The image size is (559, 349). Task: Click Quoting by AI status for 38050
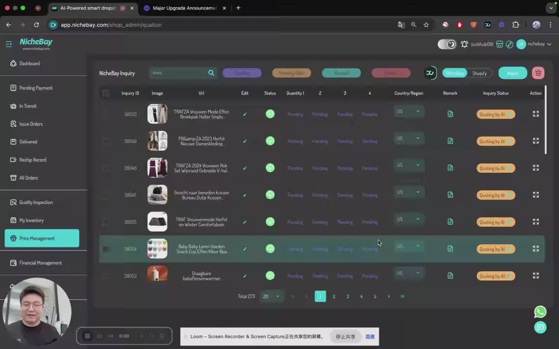tap(496, 114)
